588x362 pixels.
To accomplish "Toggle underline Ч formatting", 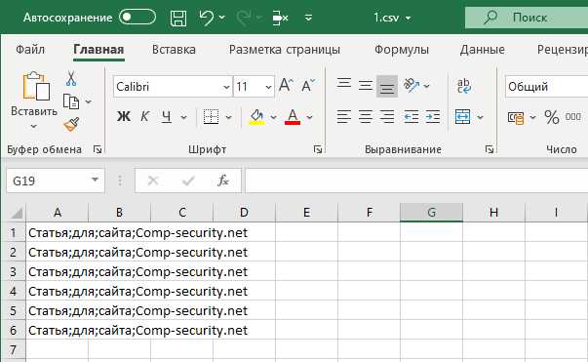I will tap(167, 117).
